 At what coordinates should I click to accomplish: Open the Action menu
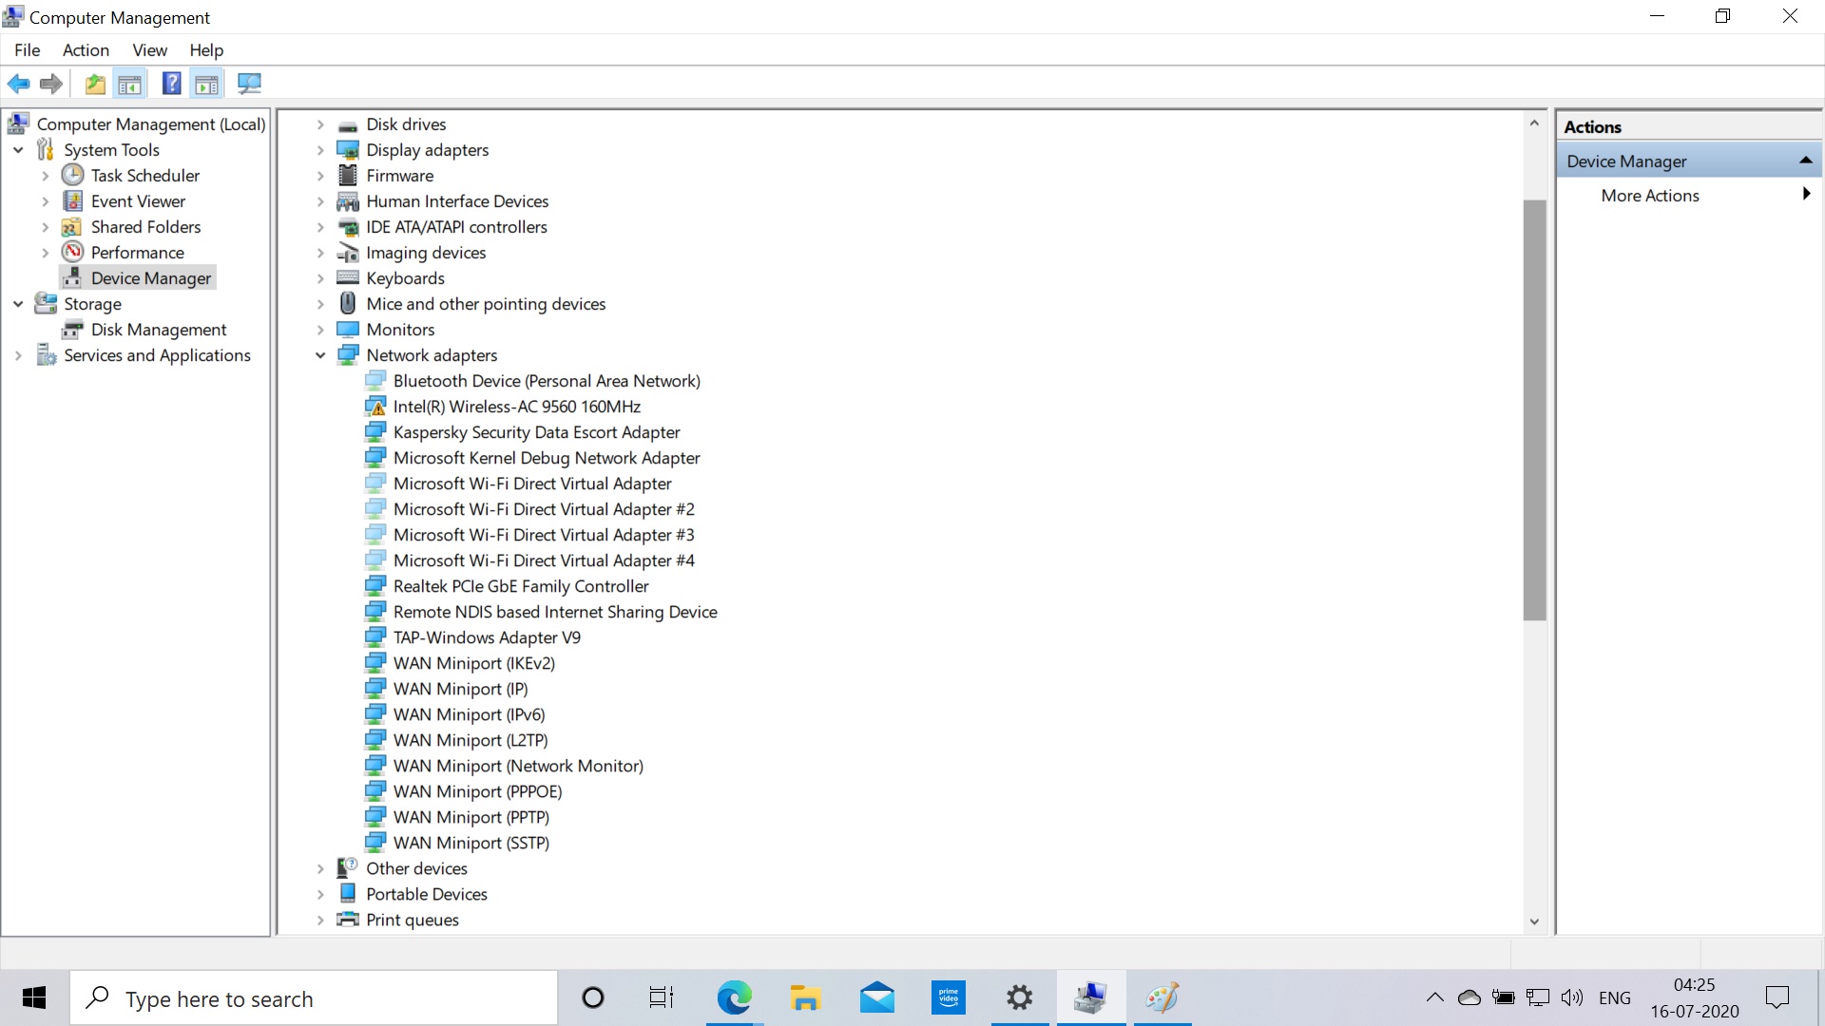click(86, 50)
